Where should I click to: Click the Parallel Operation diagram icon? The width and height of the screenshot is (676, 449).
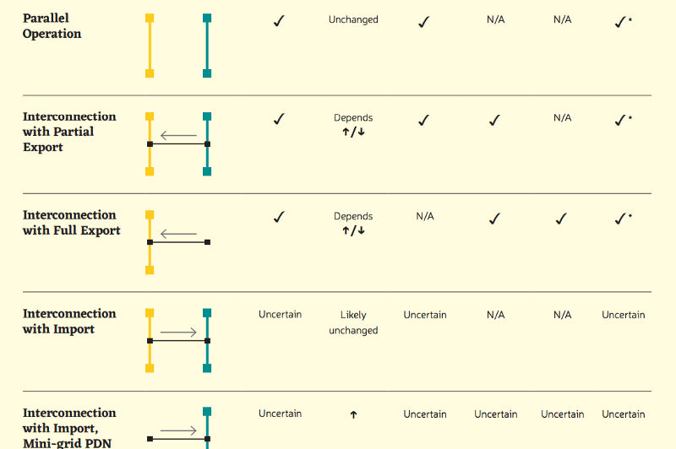tap(178, 46)
